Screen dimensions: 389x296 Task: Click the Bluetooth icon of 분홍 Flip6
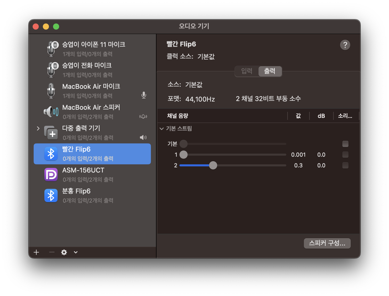coord(51,195)
